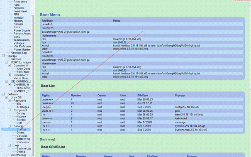Open the Processes tree item

point(23,142)
